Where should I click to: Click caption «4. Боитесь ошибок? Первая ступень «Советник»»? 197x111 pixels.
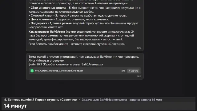tap(41, 100)
